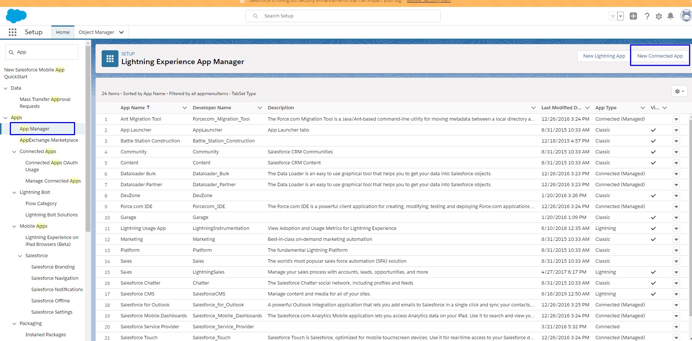Screen dimensions: 692x341
Task: Open row actions for Marketing
Action: (676, 239)
